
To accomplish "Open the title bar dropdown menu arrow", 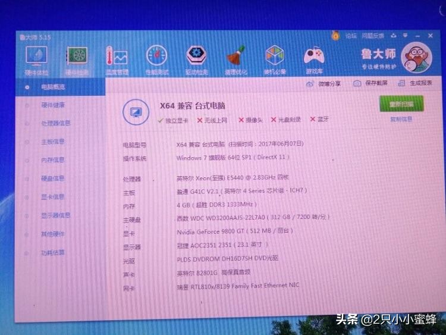I will coord(406,36).
